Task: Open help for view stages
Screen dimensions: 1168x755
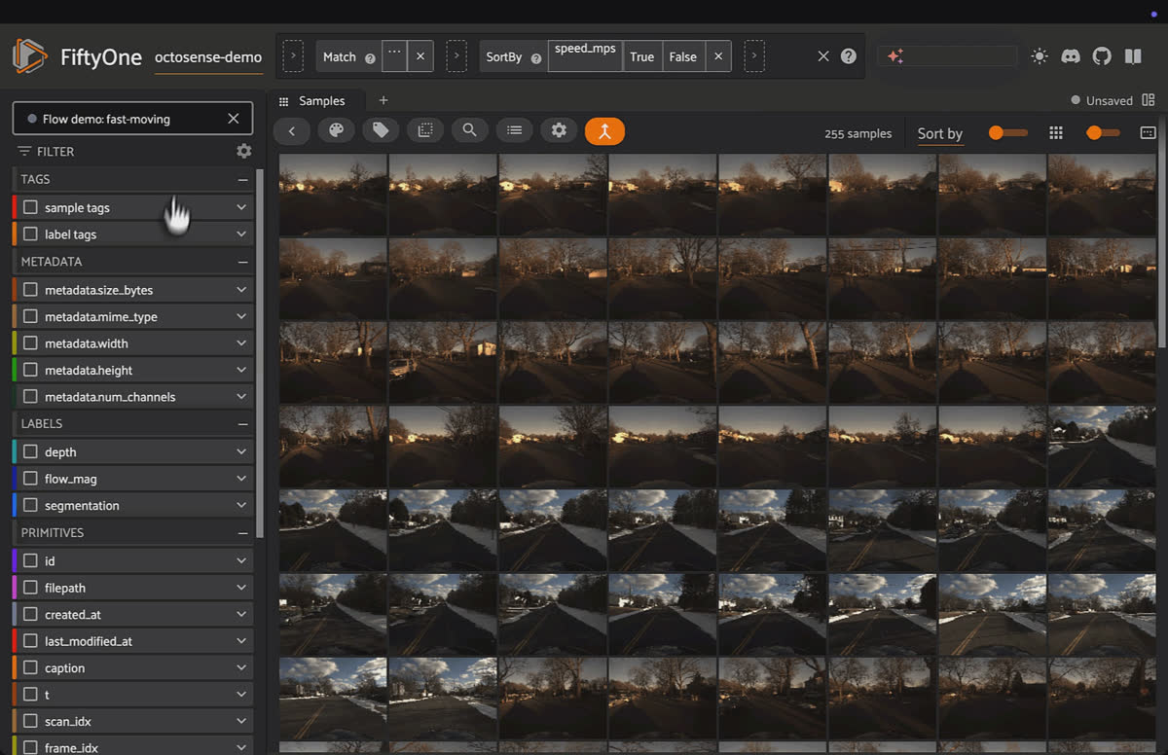Action: click(849, 56)
